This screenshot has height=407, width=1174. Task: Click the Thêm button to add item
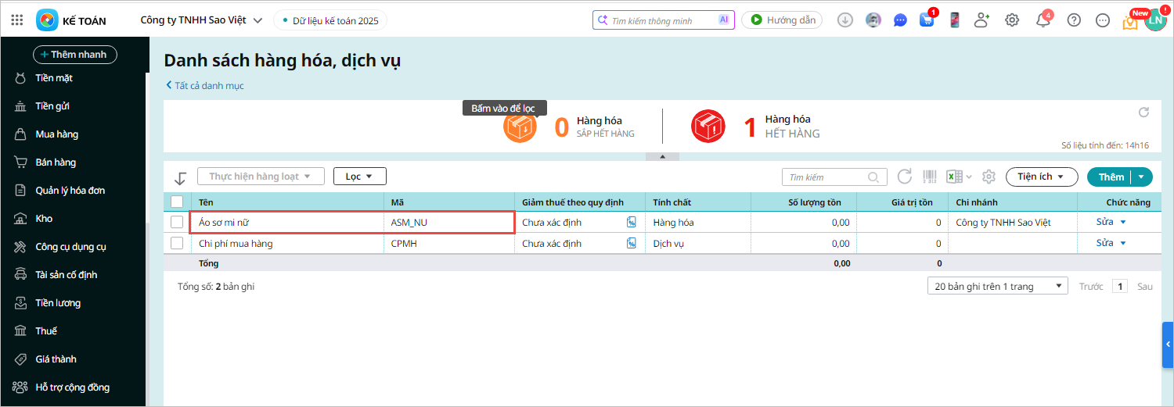tap(1110, 177)
